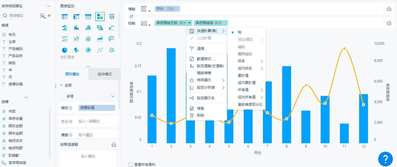Open the blue help question mark button
The height and width of the screenshot is (167, 397).
click(x=386, y=159)
